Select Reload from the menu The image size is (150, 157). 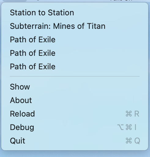tap(75, 114)
